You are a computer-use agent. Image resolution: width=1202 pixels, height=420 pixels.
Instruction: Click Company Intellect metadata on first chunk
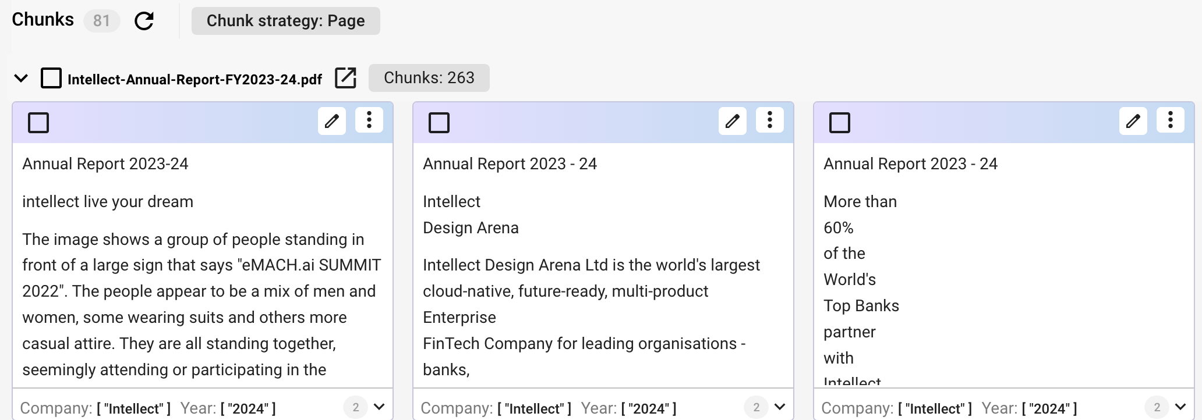96,408
